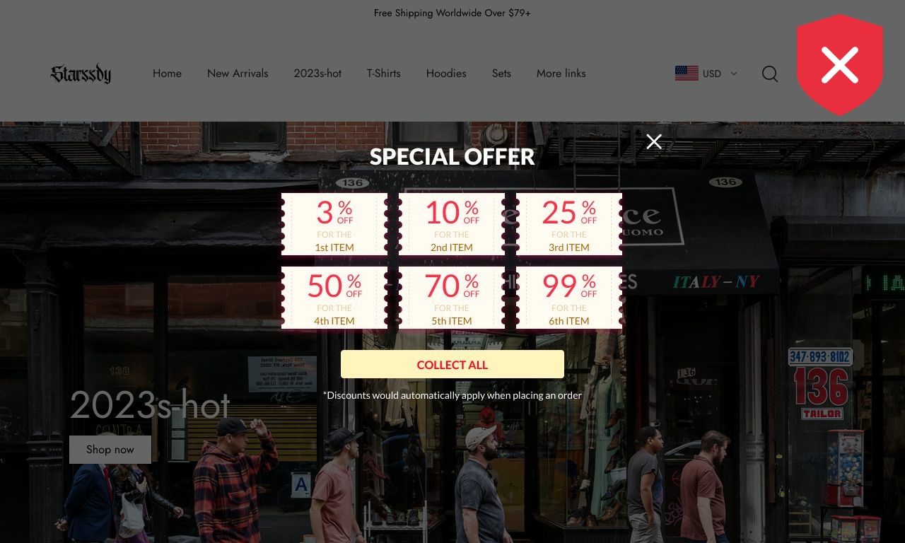
Task: Click the Free Shipping Worldwide banner
Action: point(452,13)
